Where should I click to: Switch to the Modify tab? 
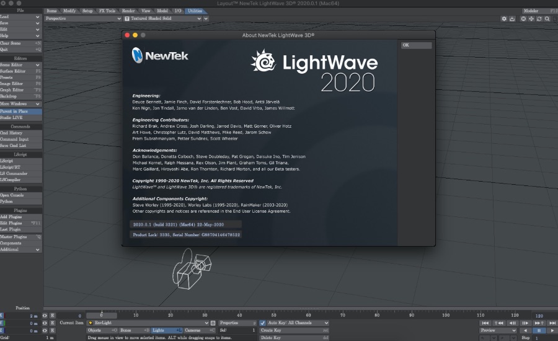(x=69, y=11)
